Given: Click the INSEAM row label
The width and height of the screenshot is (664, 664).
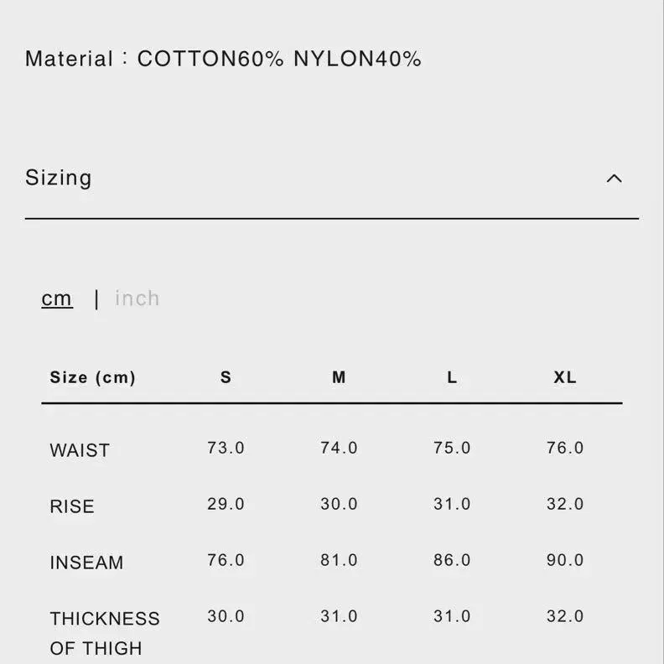Looking at the screenshot, I should (x=86, y=563).
